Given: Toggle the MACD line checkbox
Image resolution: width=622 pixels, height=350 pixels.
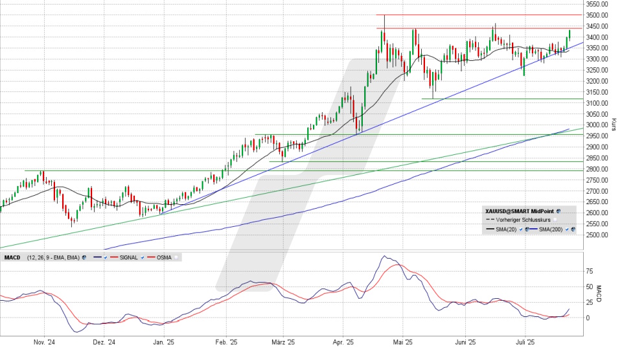Looking at the screenshot, I should pyautogui.click(x=106, y=257).
